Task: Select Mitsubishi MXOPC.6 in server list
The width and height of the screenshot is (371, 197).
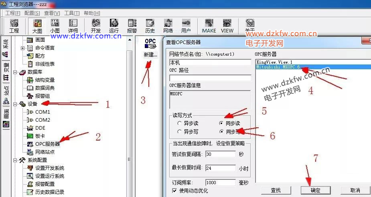Action: pyautogui.click(x=278, y=67)
